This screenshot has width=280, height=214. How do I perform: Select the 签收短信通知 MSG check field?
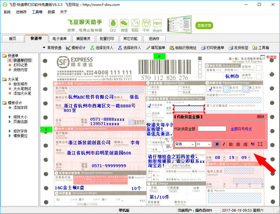pos(132,122)
